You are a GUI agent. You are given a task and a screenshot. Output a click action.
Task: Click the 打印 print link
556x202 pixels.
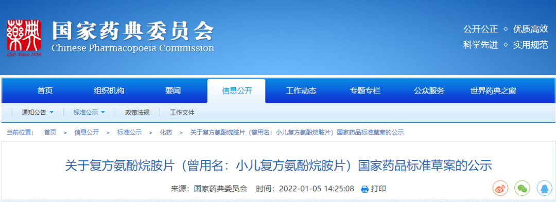(x=378, y=189)
